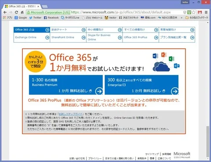
Task: Start the Business Premium 1か月 無料お試し
Action: point(66,85)
